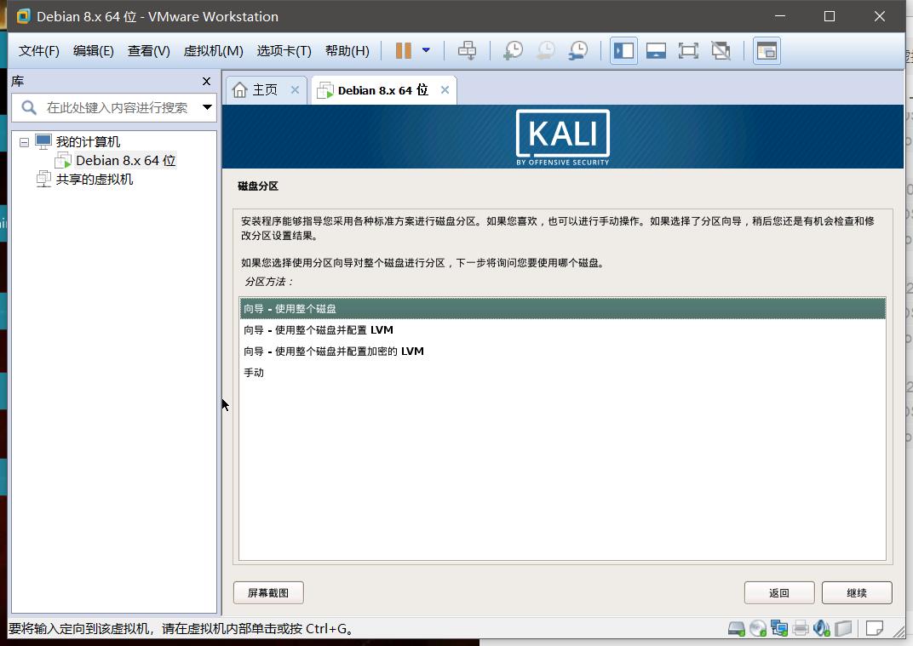Toggle the thumbnail bar view icon
The height and width of the screenshot is (646, 913).
[656, 50]
